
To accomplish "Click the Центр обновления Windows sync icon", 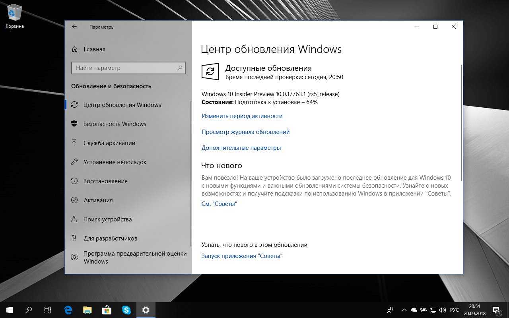I will pyautogui.click(x=74, y=105).
